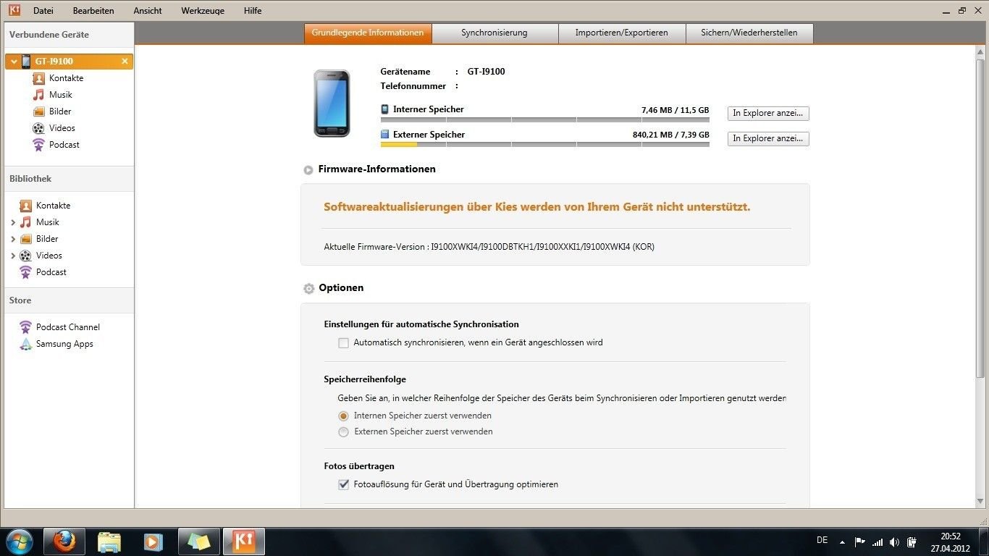Click the vertical scrollbar of main panel
This screenshot has width=989, height=556.
point(980,217)
